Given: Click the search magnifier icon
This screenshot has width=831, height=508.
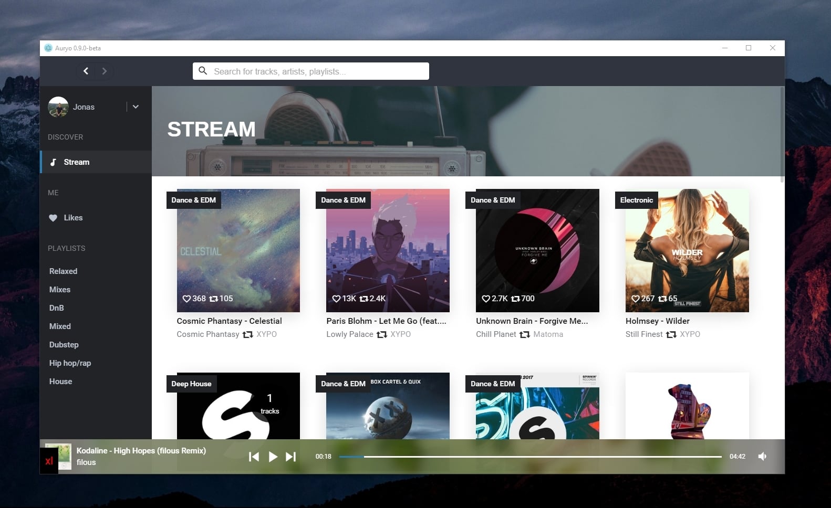Looking at the screenshot, I should point(203,71).
